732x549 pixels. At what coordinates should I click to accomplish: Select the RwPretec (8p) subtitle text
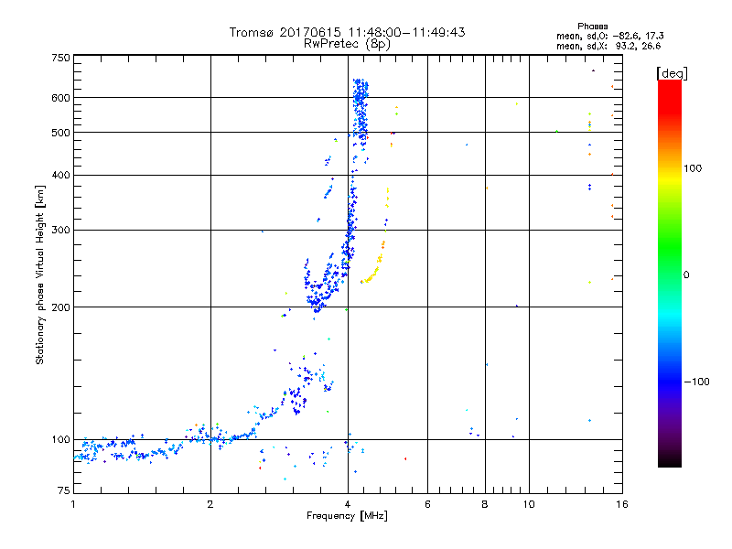(347, 43)
